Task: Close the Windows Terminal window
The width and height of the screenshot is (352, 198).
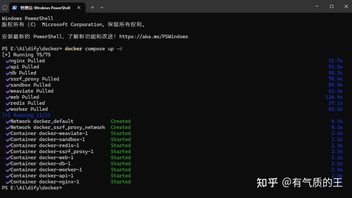Action: [x=346, y=6]
